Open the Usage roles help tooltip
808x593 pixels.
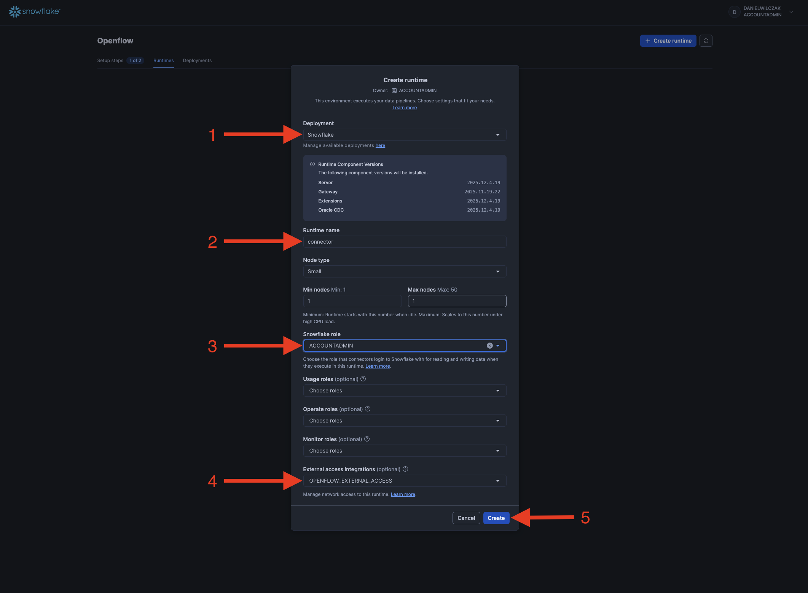[x=363, y=379]
